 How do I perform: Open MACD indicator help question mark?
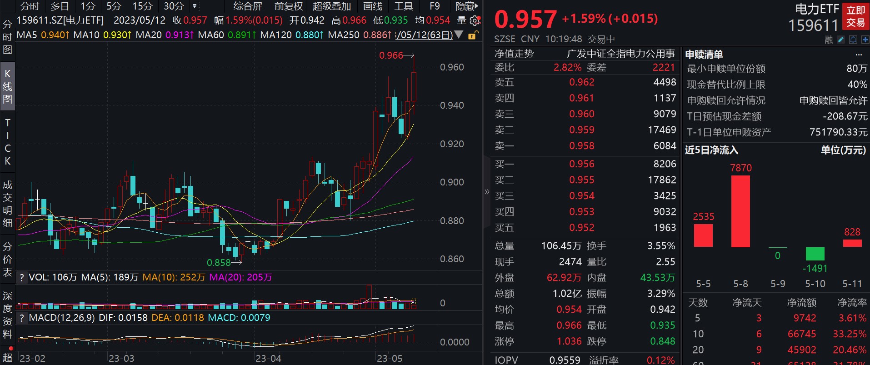22,318
